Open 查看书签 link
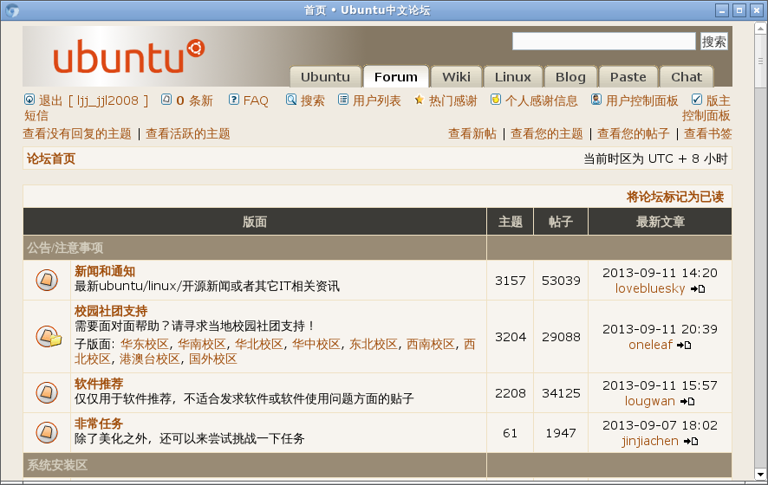 pyautogui.click(x=707, y=133)
